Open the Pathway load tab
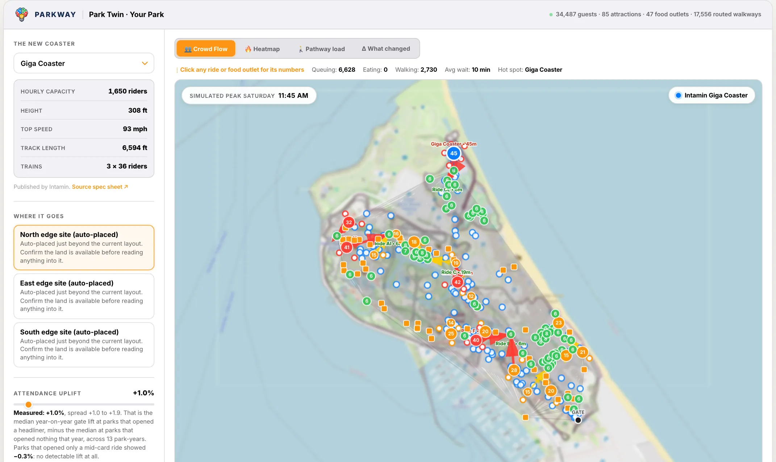Viewport: 776px width, 462px height. pyautogui.click(x=321, y=49)
